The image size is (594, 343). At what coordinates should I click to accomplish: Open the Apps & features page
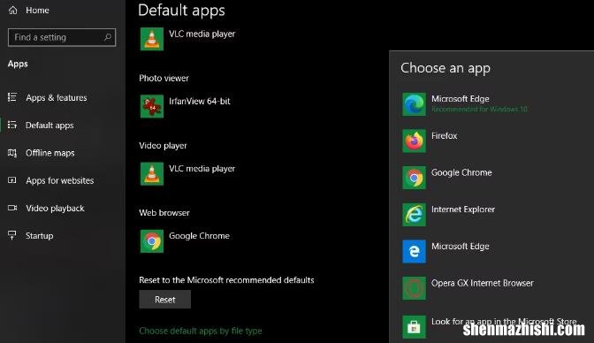click(57, 98)
